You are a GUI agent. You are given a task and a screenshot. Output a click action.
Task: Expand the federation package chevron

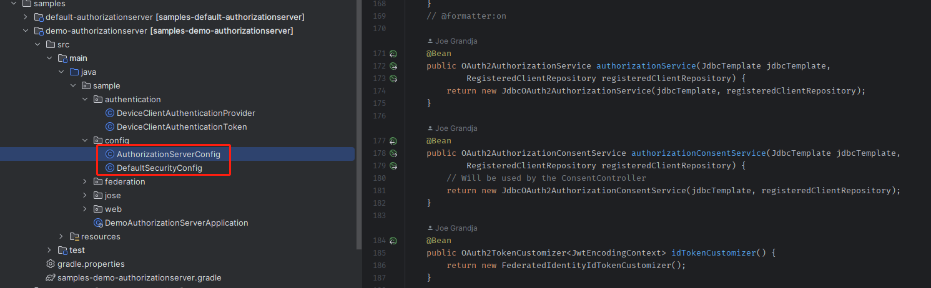tap(85, 181)
